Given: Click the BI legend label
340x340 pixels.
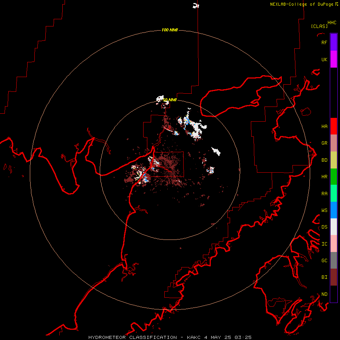Looking at the screenshot, I should (324, 277).
